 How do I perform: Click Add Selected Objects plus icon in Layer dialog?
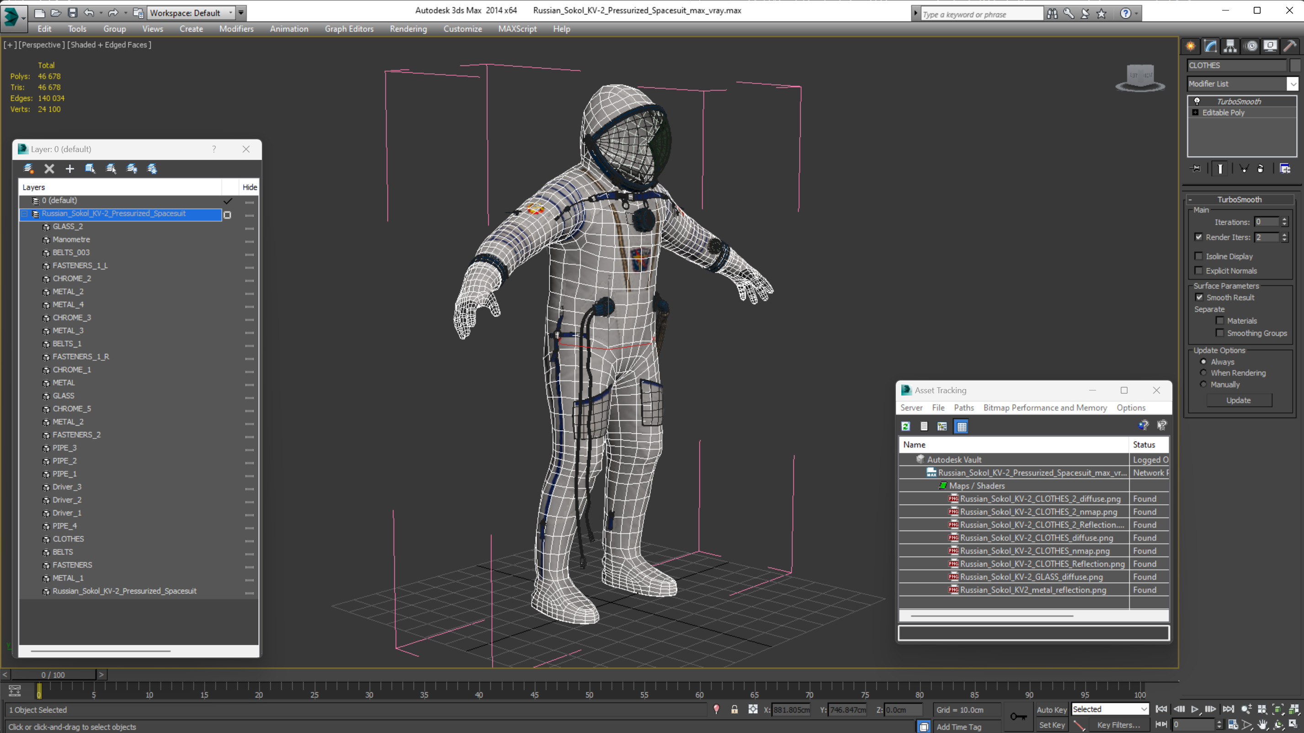(x=69, y=169)
